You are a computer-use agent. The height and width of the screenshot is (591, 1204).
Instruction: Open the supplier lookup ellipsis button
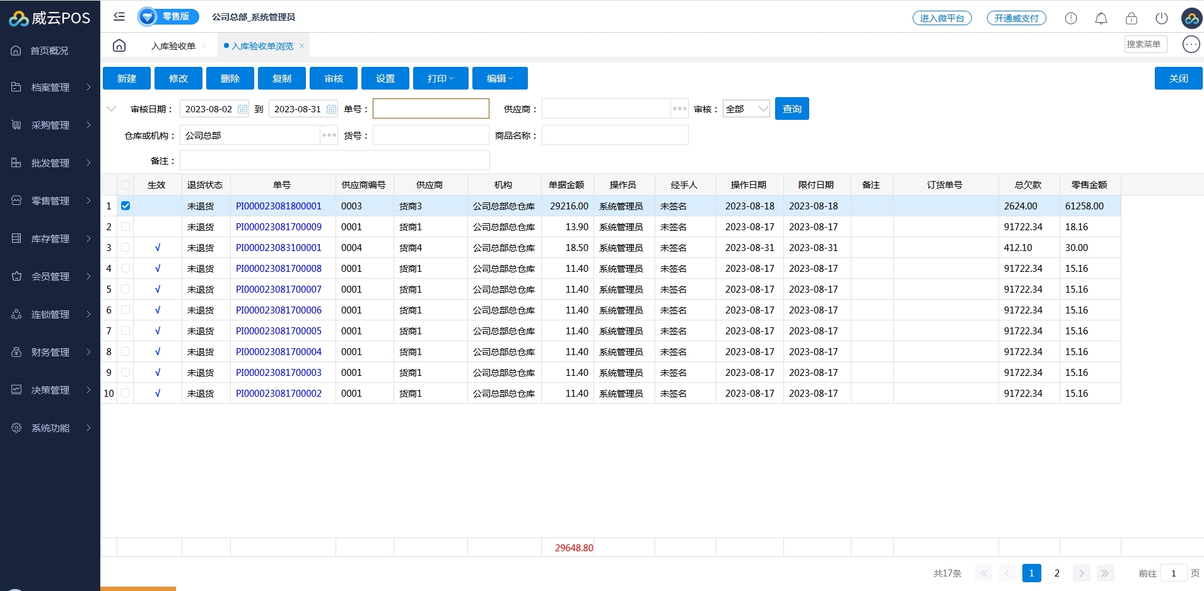pyautogui.click(x=679, y=109)
